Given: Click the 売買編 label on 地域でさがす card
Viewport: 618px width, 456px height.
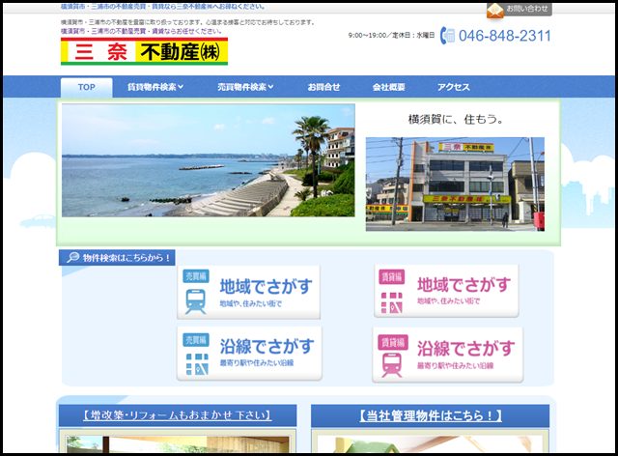Looking at the screenshot, I should click(x=196, y=276).
